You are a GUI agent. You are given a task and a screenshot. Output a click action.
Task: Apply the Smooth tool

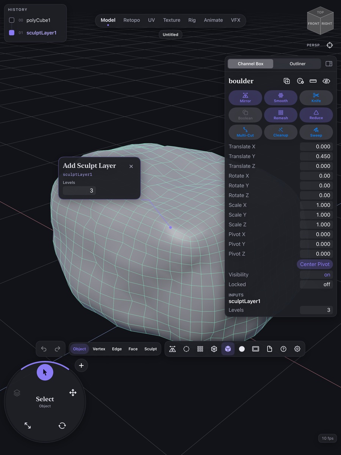click(x=281, y=98)
